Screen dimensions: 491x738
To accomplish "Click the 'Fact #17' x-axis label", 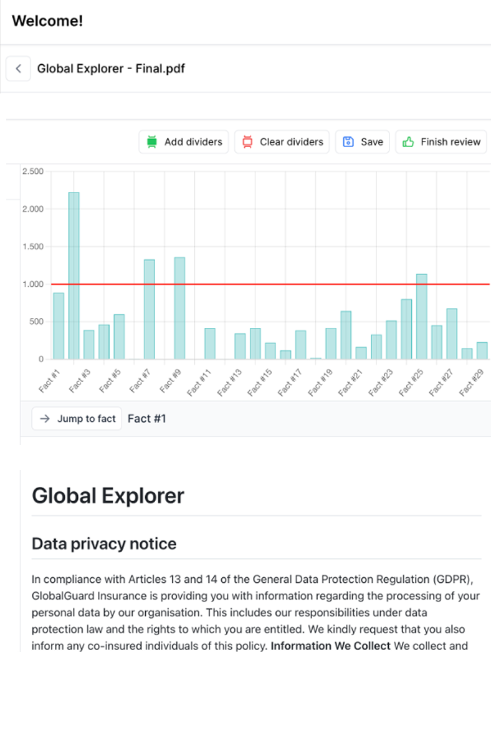I will 290,382.
